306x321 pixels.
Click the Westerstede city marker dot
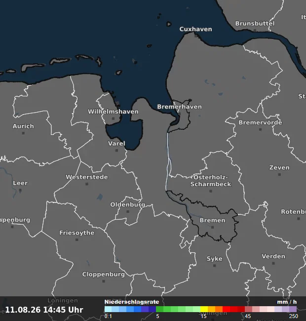click(x=87, y=184)
